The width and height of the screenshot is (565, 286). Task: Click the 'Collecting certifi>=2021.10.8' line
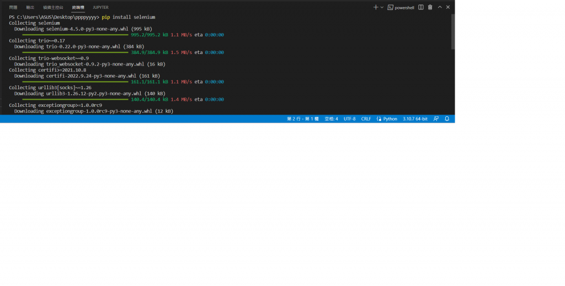47,70
